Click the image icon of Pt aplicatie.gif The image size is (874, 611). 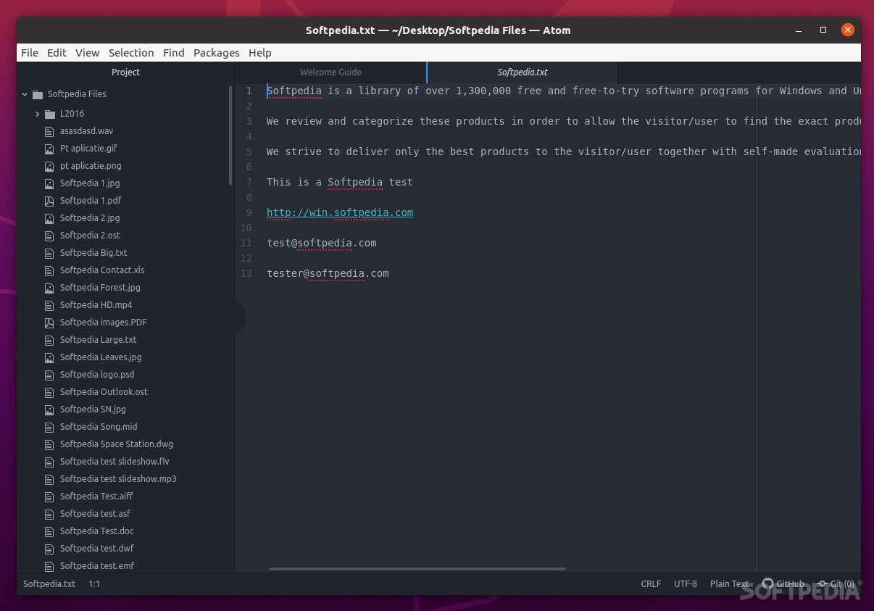tap(49, 149)
